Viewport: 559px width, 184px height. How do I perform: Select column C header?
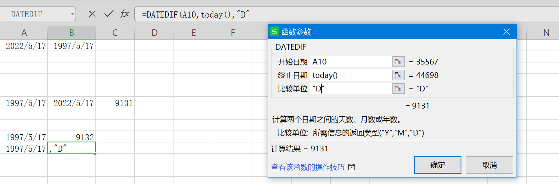(115, 33)
